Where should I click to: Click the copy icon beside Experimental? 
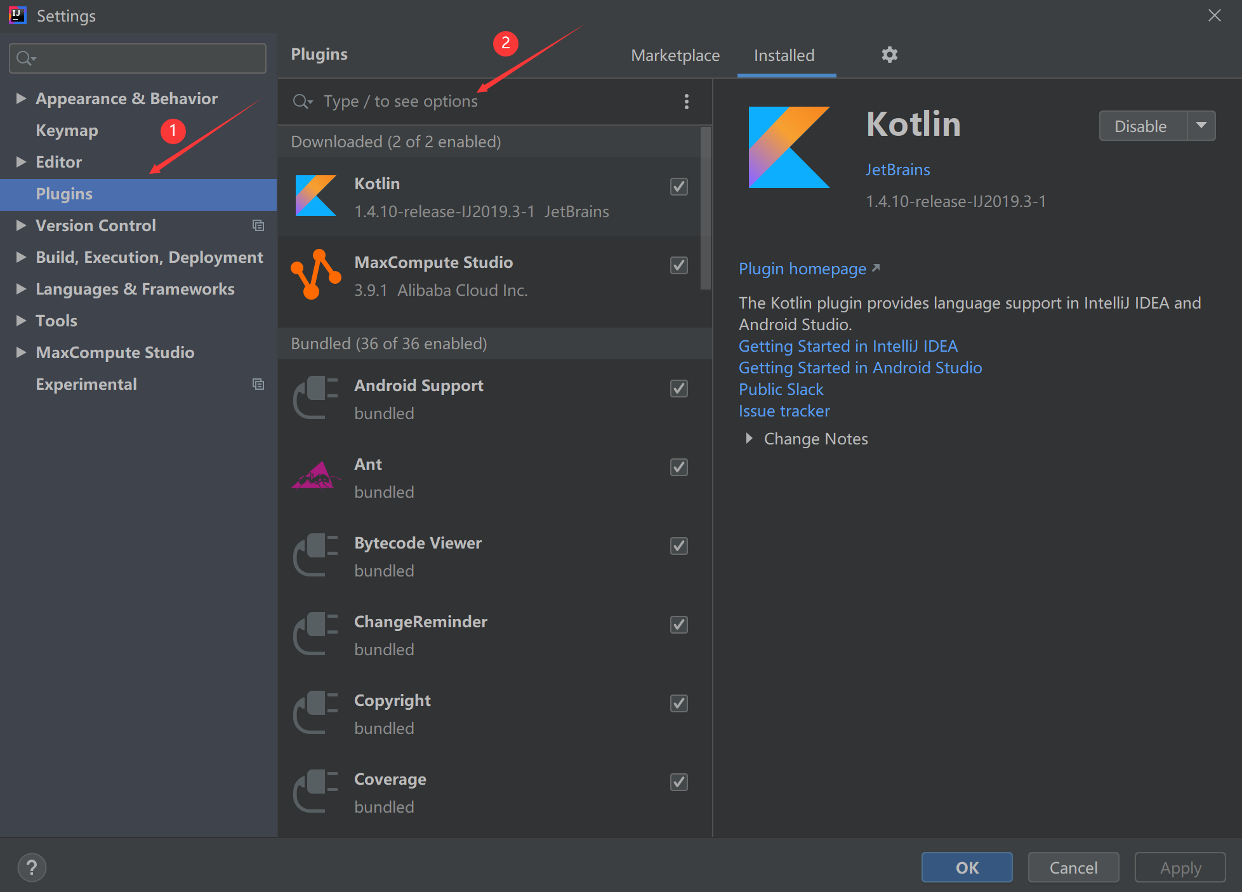[x=258, y=384]
